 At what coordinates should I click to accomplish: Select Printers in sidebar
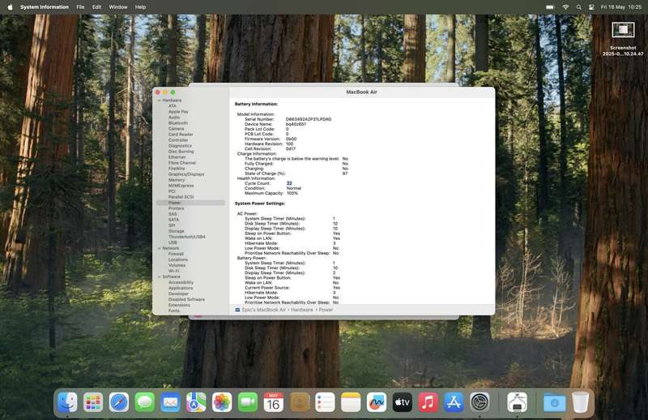tap(176, 208)
